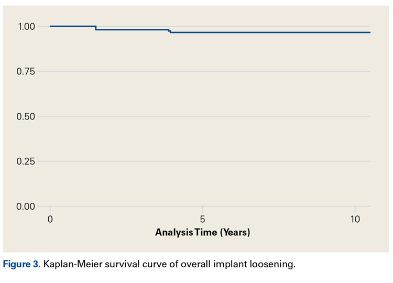Select the 0.50 y-axis label

(25, 116)
